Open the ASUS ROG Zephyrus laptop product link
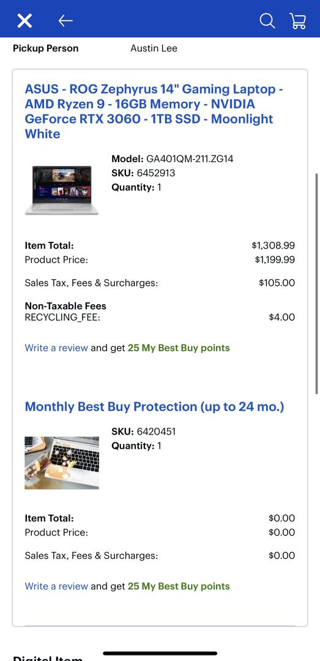The image size is (320, 661). pos(154,111)
